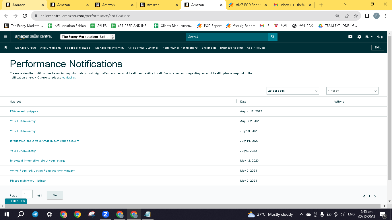Open Help in the Seller Central header
The image size is (392, 220).
pyautogui.click(x=380, y=37)
